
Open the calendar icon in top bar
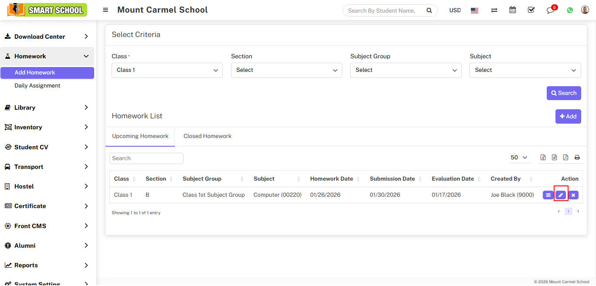click(513, 10)
